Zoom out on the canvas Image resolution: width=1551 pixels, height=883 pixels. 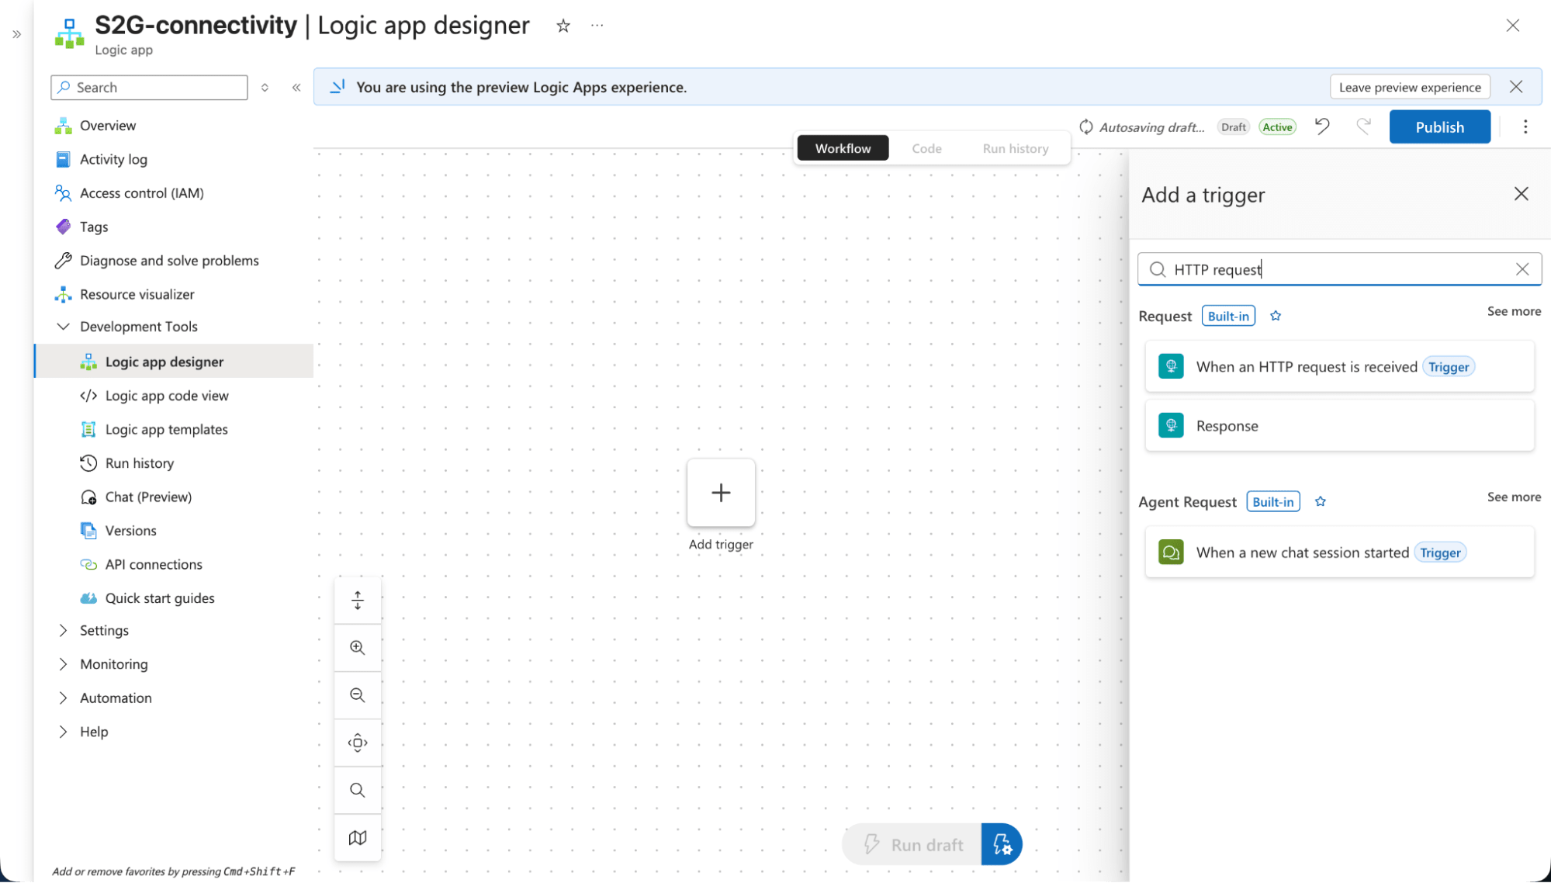coord(358,695)
